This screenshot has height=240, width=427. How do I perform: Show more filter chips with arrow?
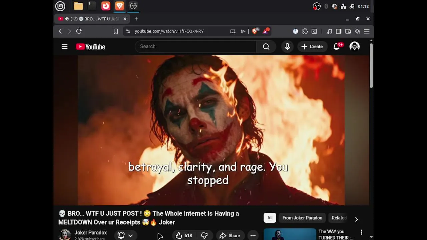click(x=356, y=219)
